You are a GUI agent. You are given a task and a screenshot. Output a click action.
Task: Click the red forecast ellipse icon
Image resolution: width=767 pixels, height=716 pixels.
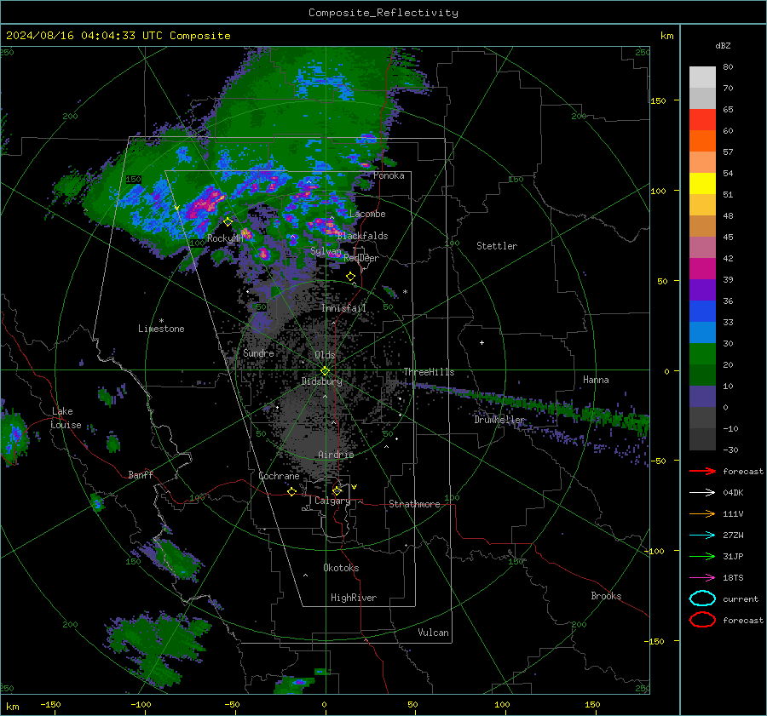702,620
